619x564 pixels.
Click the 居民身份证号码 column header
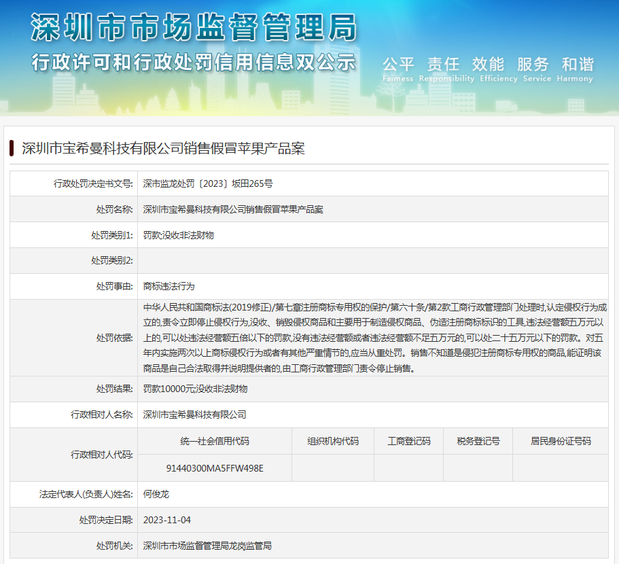(561, 441)
